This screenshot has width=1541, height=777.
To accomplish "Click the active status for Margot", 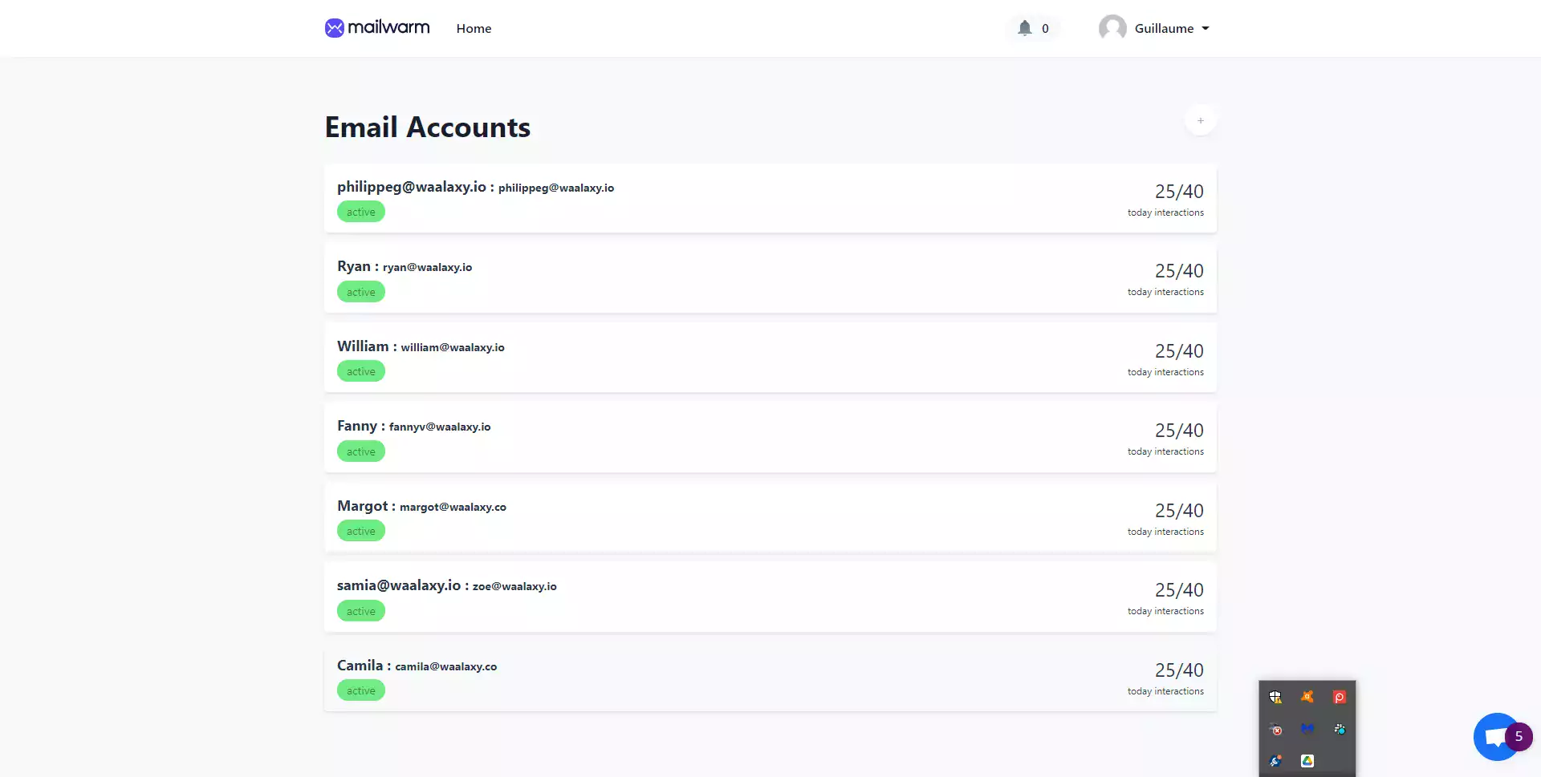I will [360, 531].
